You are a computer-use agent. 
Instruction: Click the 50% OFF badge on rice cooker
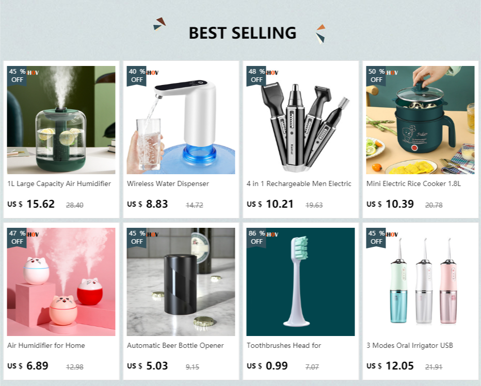coord(376,76)
